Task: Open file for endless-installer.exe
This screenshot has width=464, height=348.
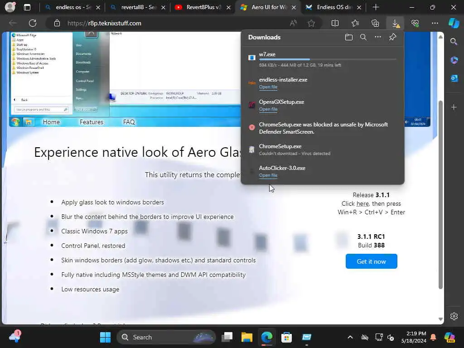Action: click(268, 87)
